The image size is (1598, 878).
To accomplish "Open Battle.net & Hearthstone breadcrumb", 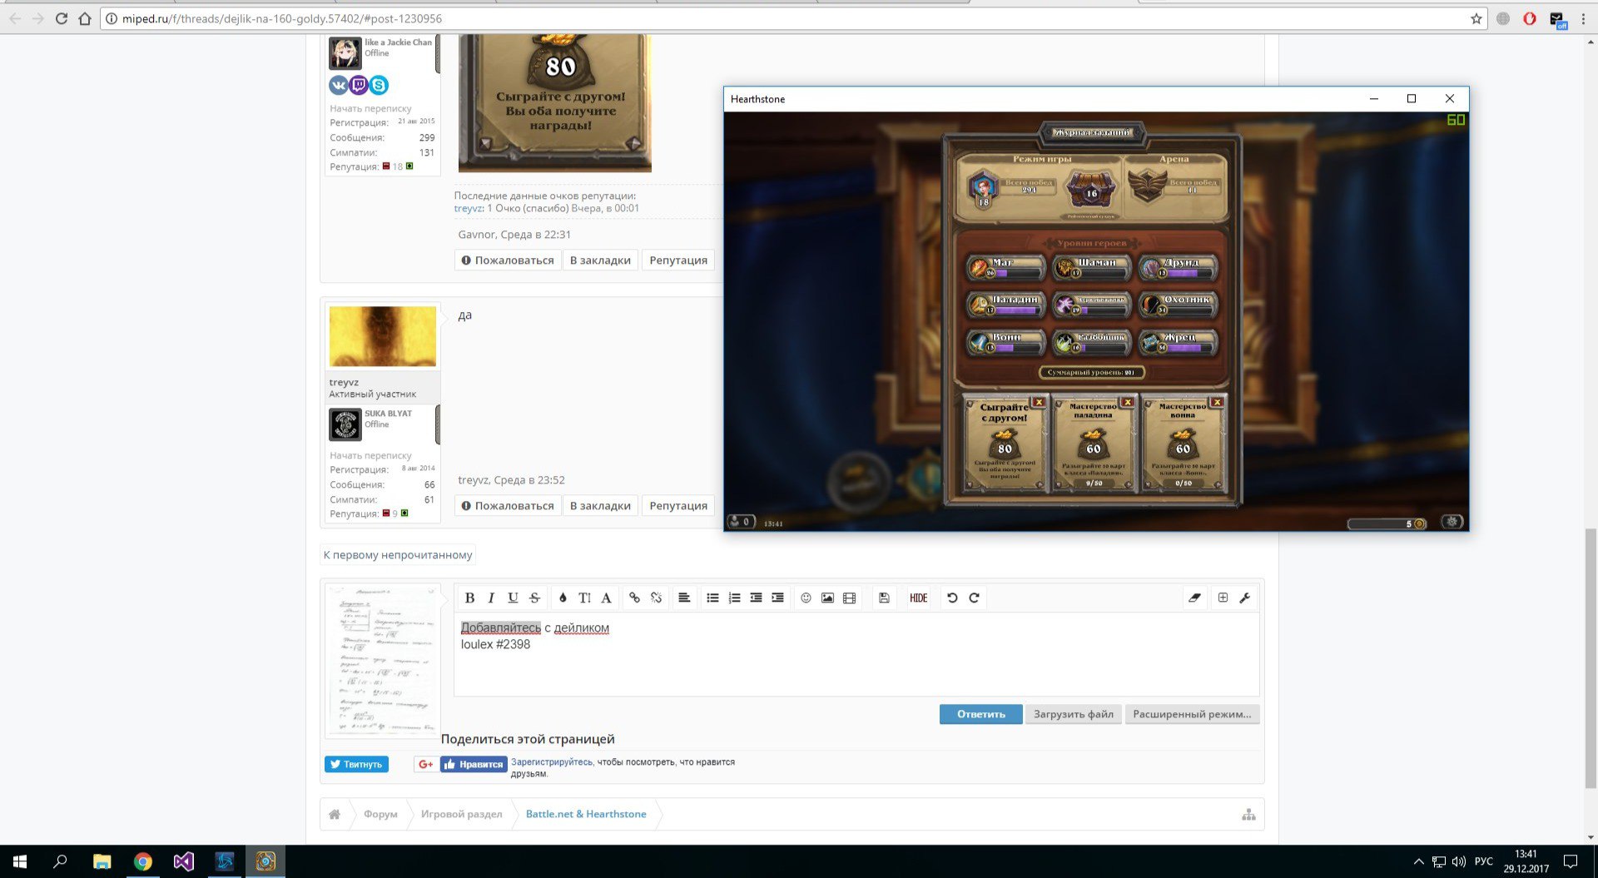I will pyautogui.click(x=586, y=814).
